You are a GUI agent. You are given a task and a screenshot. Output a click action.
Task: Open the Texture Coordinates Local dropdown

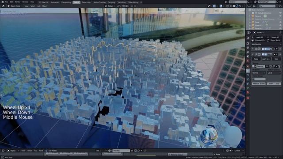click(274, 73)
